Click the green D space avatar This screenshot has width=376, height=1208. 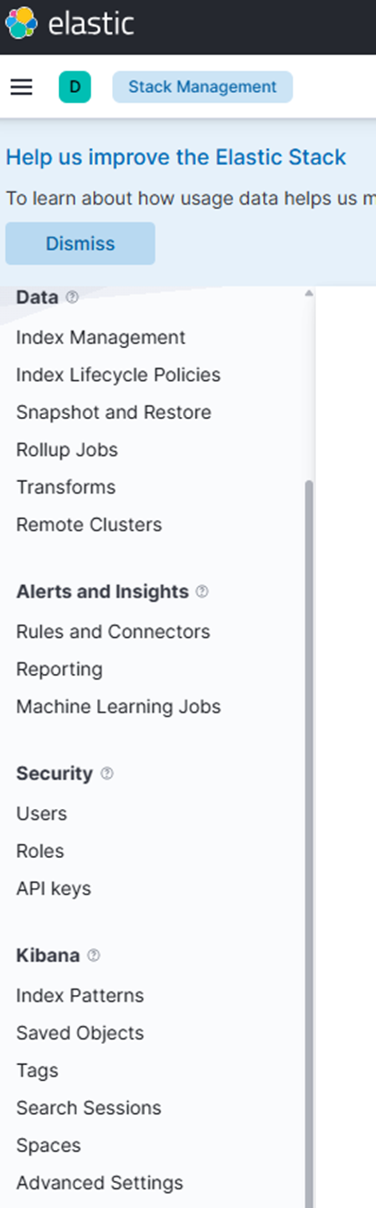point(75,87)
